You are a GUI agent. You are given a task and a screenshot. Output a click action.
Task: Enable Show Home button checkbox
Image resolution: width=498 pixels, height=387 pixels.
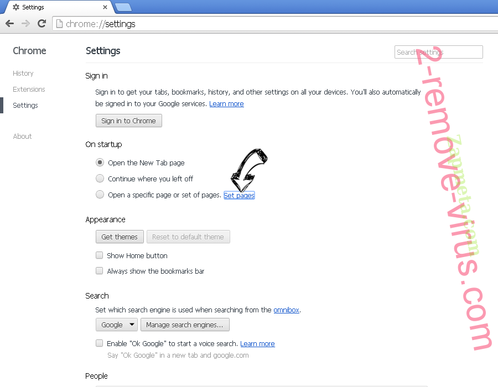click(100, 255)
